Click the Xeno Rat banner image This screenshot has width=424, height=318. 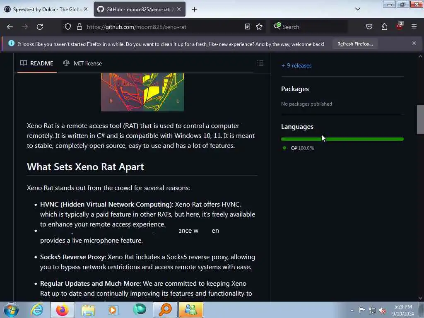[142, 92]
